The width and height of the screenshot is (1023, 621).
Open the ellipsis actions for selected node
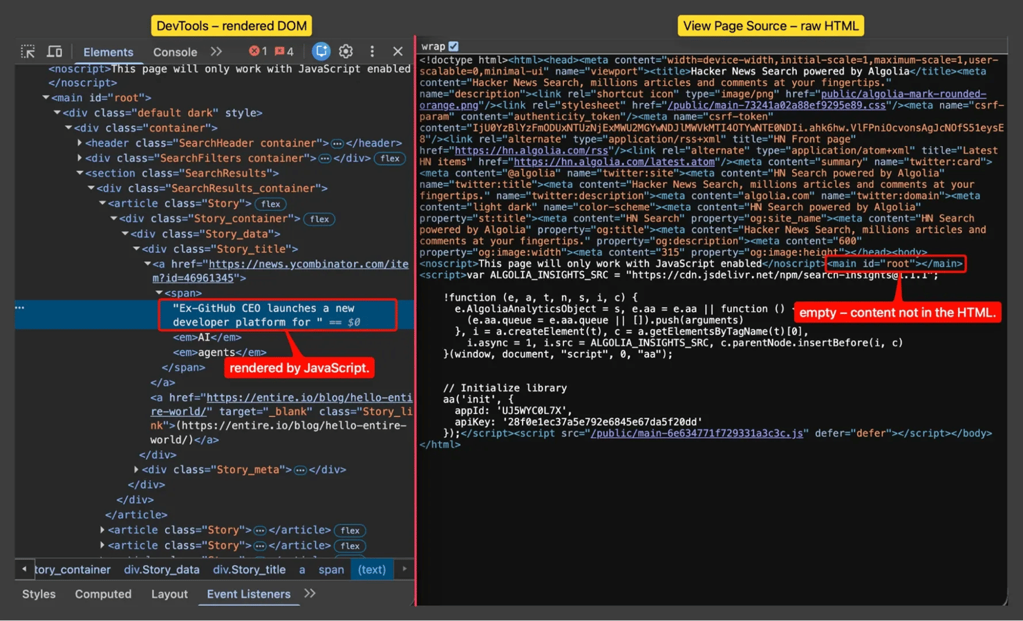[19, 308]
